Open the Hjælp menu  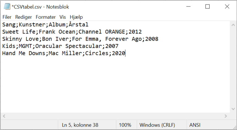pos(76,17)
